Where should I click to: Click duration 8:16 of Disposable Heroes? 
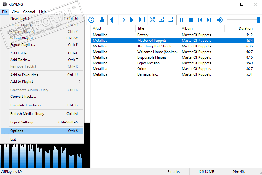249,57
